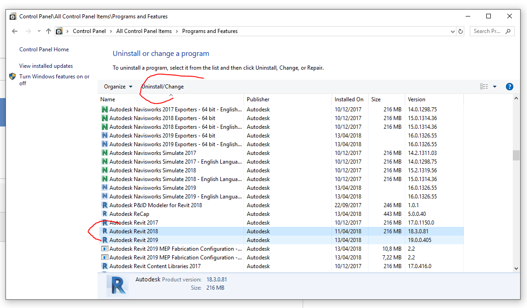This screenshot has width=527, height=308.
Task: Change view using the view icon
Action: click(x=484, y=87)
